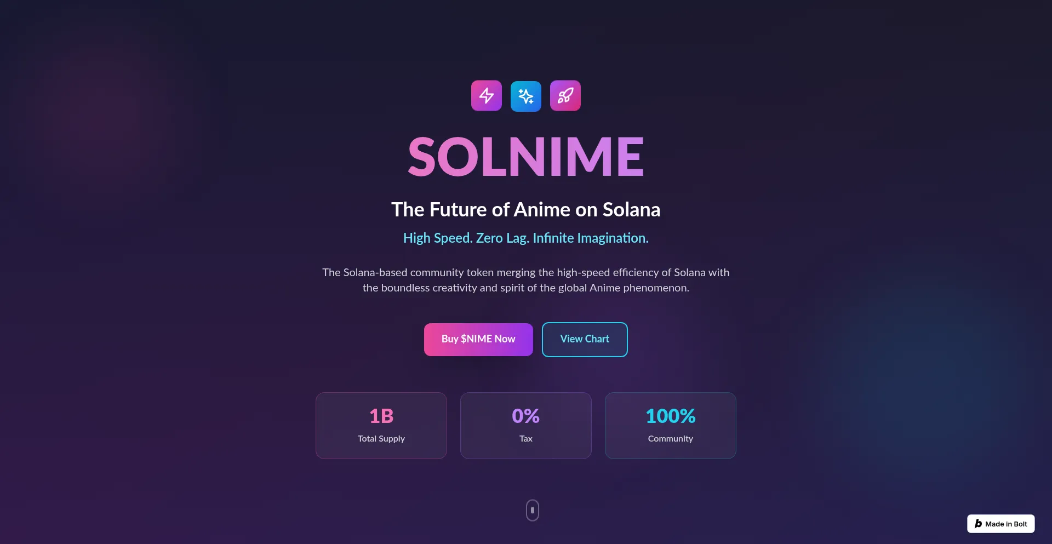Click the Solana-based community token description
This screenshot has height=544, width=1052.
(x=526, y=280)
